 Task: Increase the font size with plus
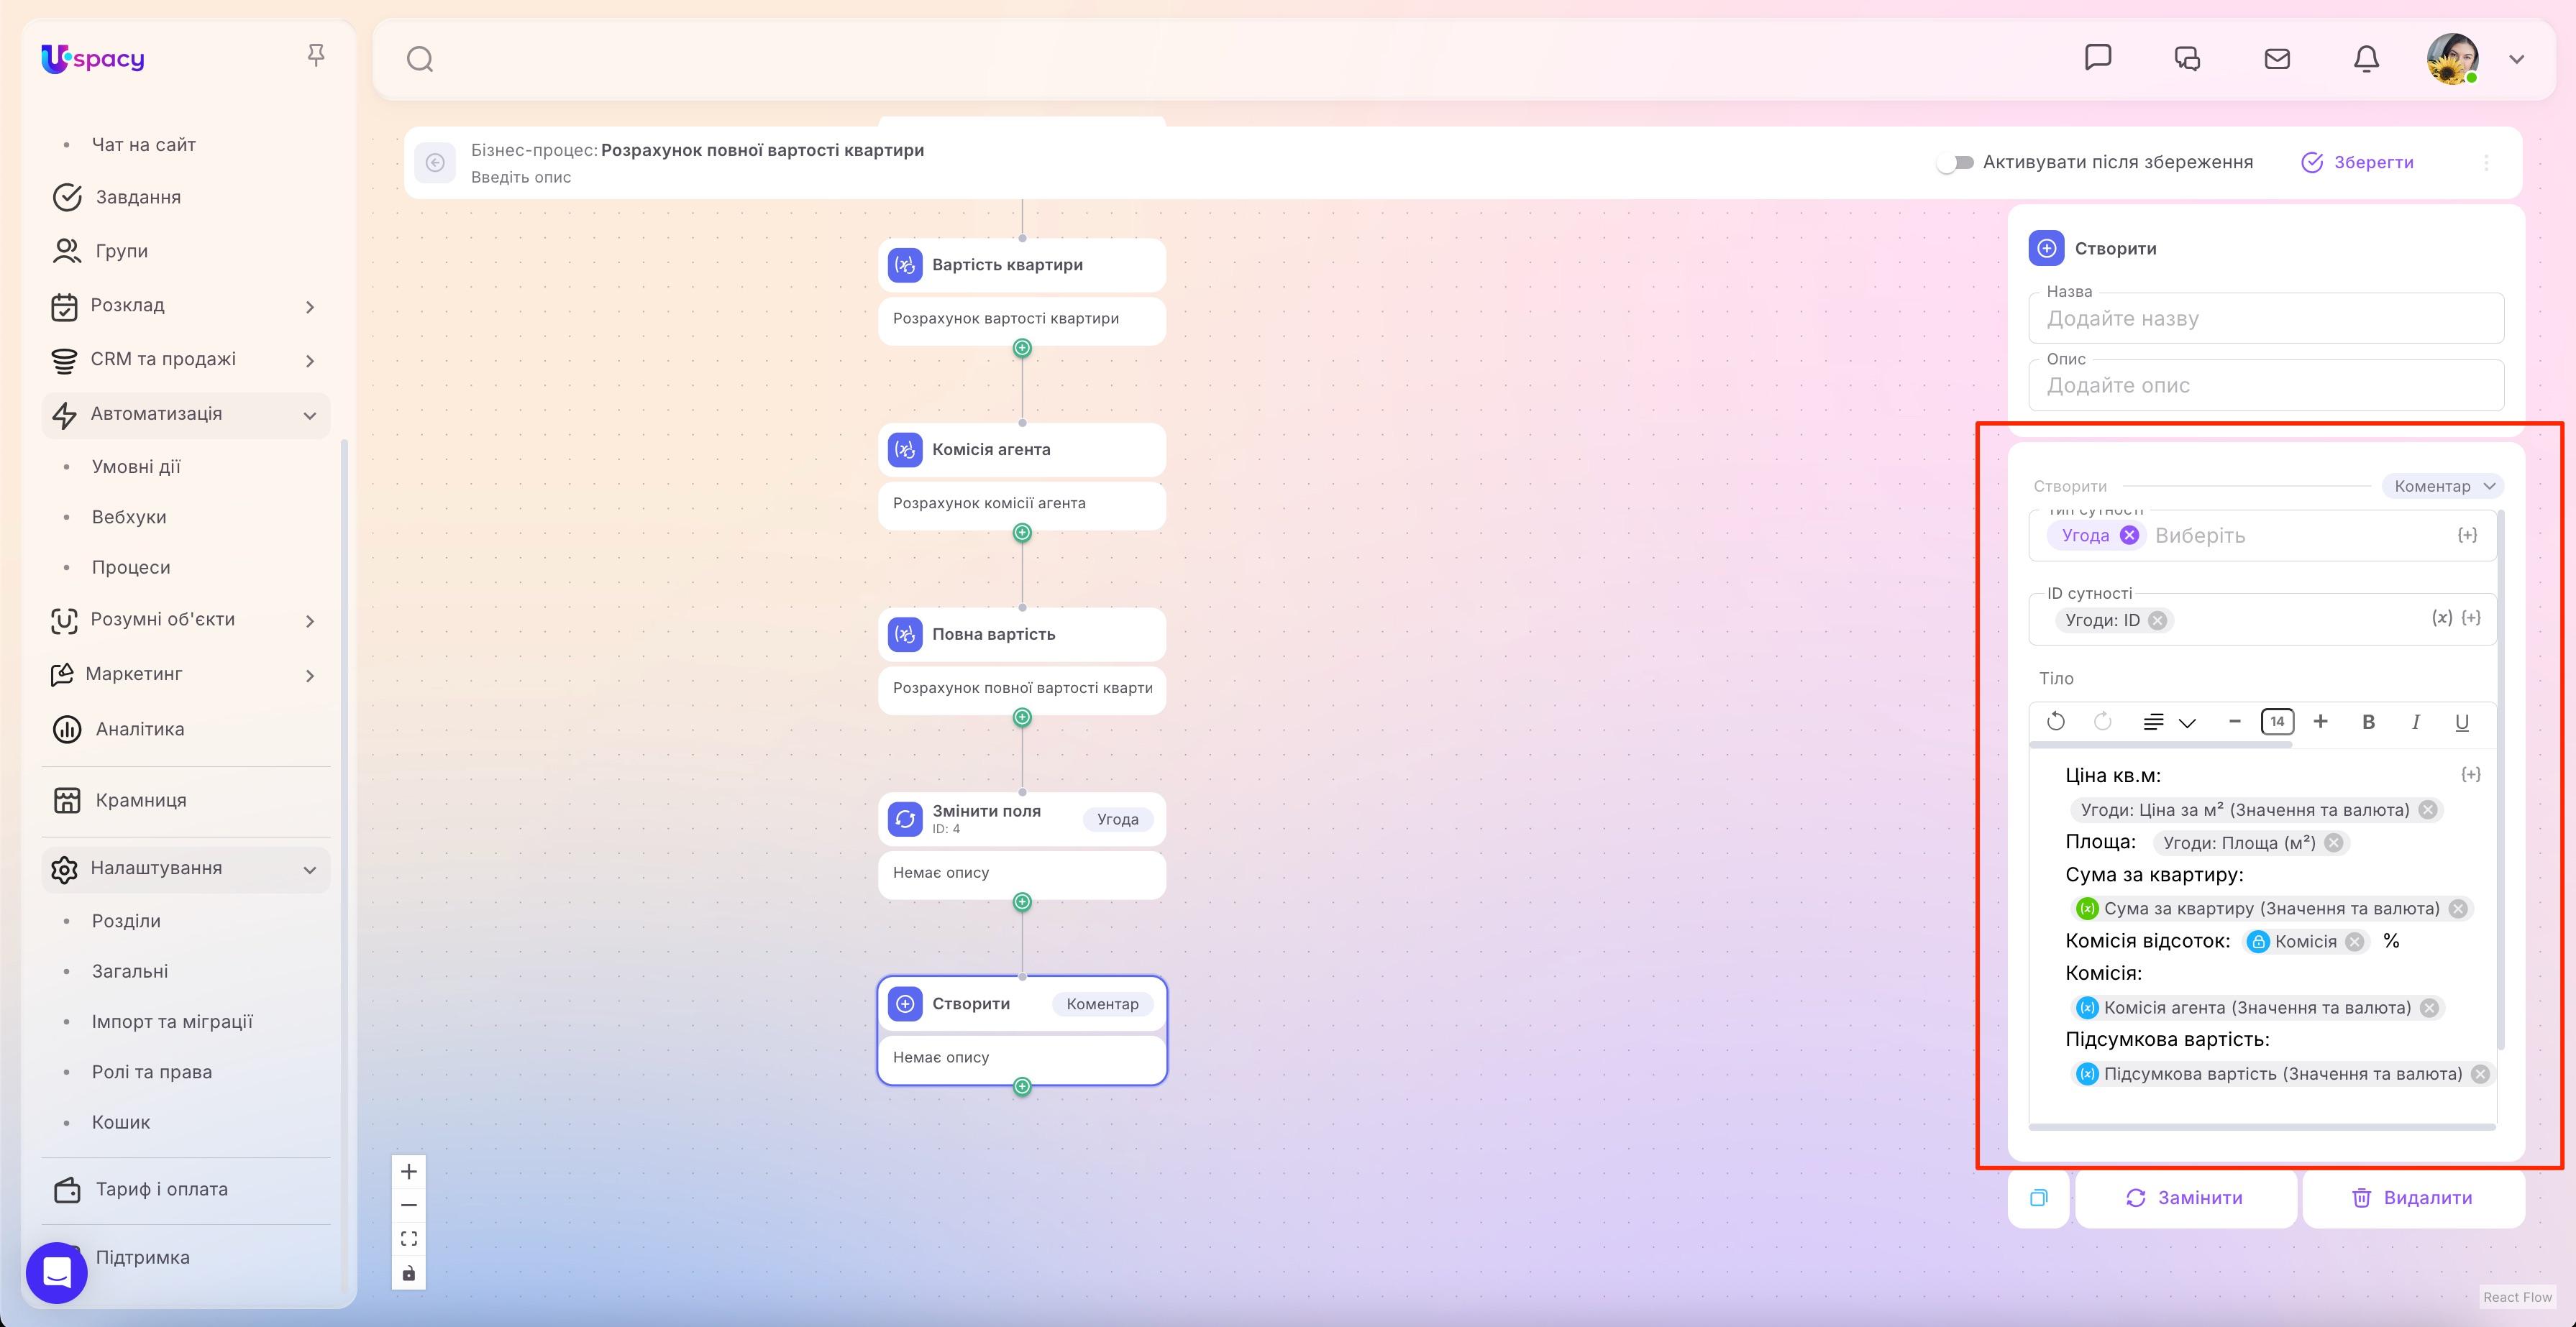(2321, 722)
